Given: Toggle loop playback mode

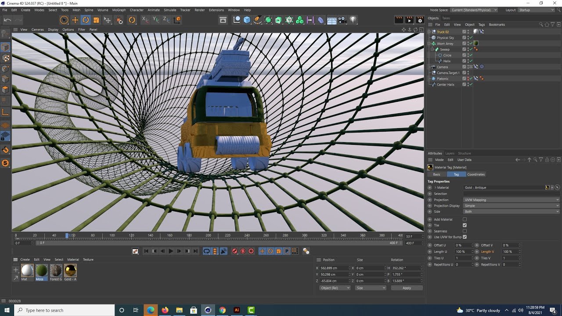Looking at the screenshot, I should (x=206, y=251).
